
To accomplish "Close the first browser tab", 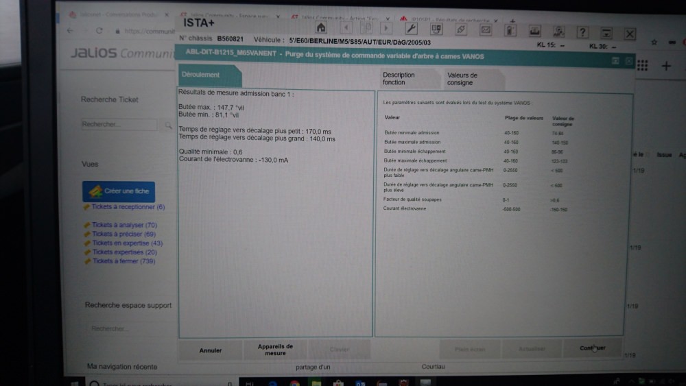I will [166, 14].
